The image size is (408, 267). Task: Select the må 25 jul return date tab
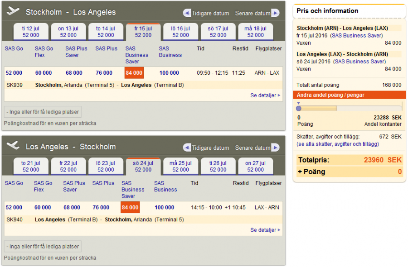[x=180, y=167]
